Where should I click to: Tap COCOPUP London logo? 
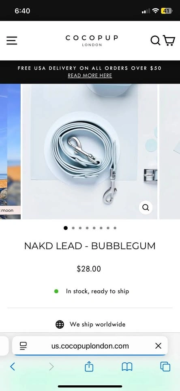coord(92,41)
